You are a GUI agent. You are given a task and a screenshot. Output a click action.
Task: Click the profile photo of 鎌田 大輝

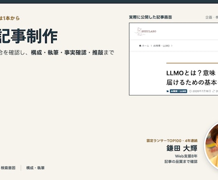(211, 146)
